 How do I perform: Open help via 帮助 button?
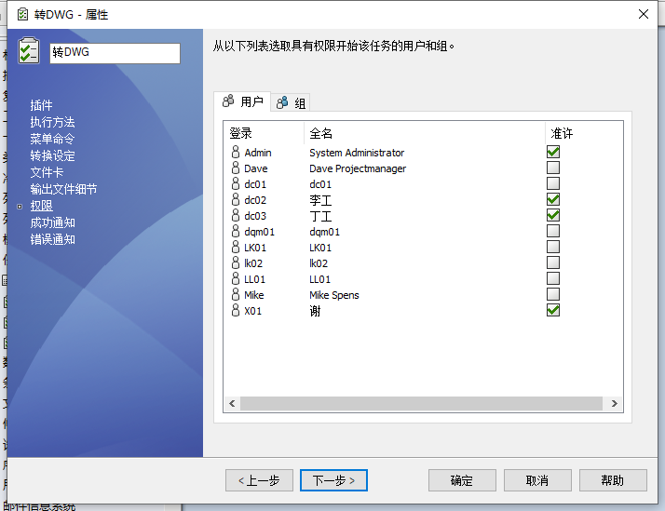click(x=613, y=480)
